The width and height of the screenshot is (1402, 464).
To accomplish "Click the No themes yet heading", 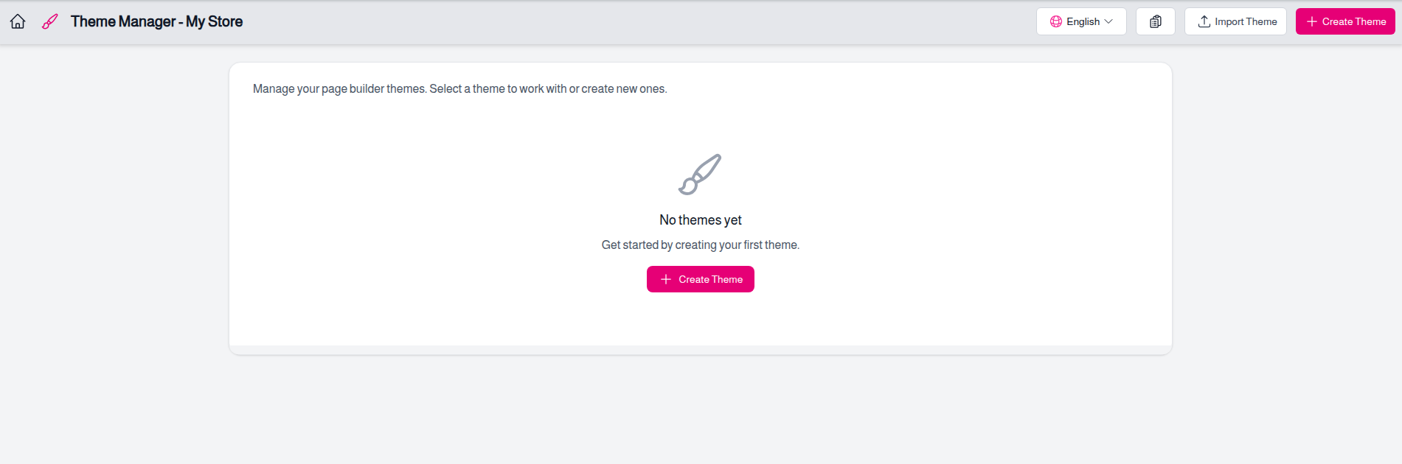I will (x=700, y=219).
